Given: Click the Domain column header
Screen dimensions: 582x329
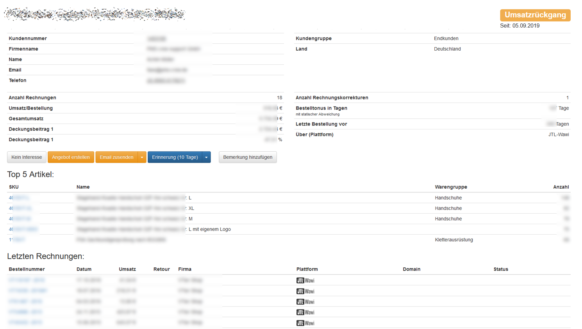Looking at the screenshot, I should point(412,269).
